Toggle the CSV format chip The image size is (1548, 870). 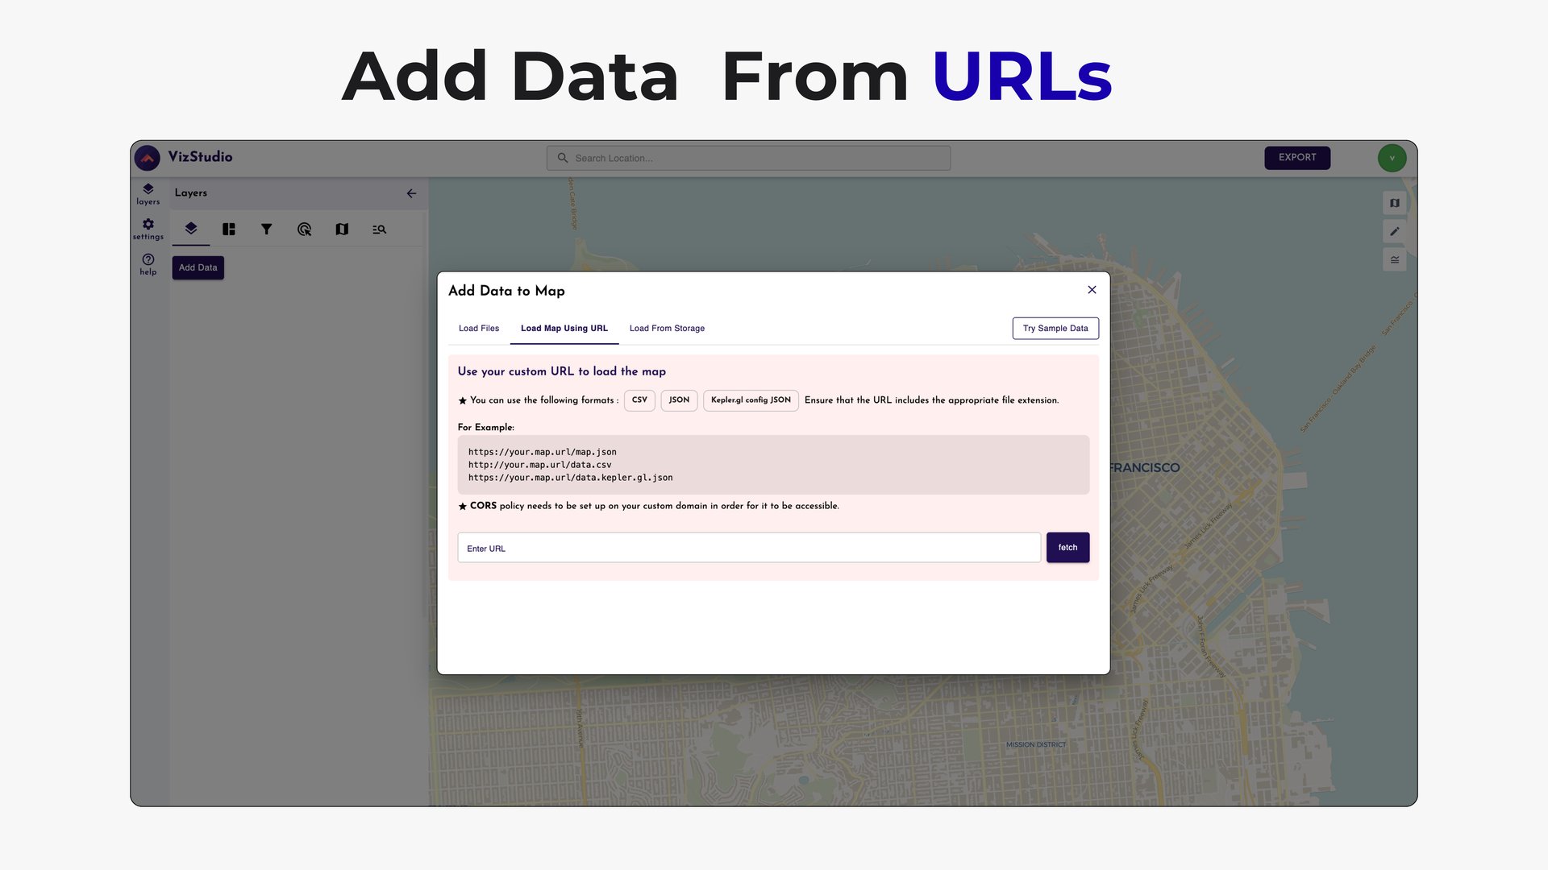click(x=639, y=400)
